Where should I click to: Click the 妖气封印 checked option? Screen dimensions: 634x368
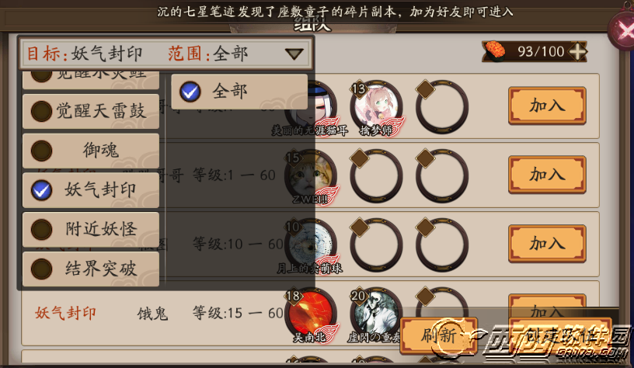(x=91, y=190)
